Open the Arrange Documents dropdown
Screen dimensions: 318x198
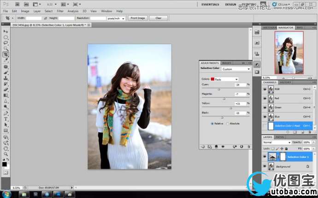[x=66, y=4]
